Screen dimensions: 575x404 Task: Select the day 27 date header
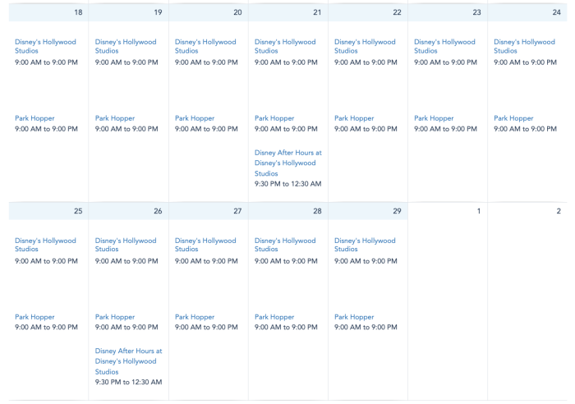click(237, 211)
